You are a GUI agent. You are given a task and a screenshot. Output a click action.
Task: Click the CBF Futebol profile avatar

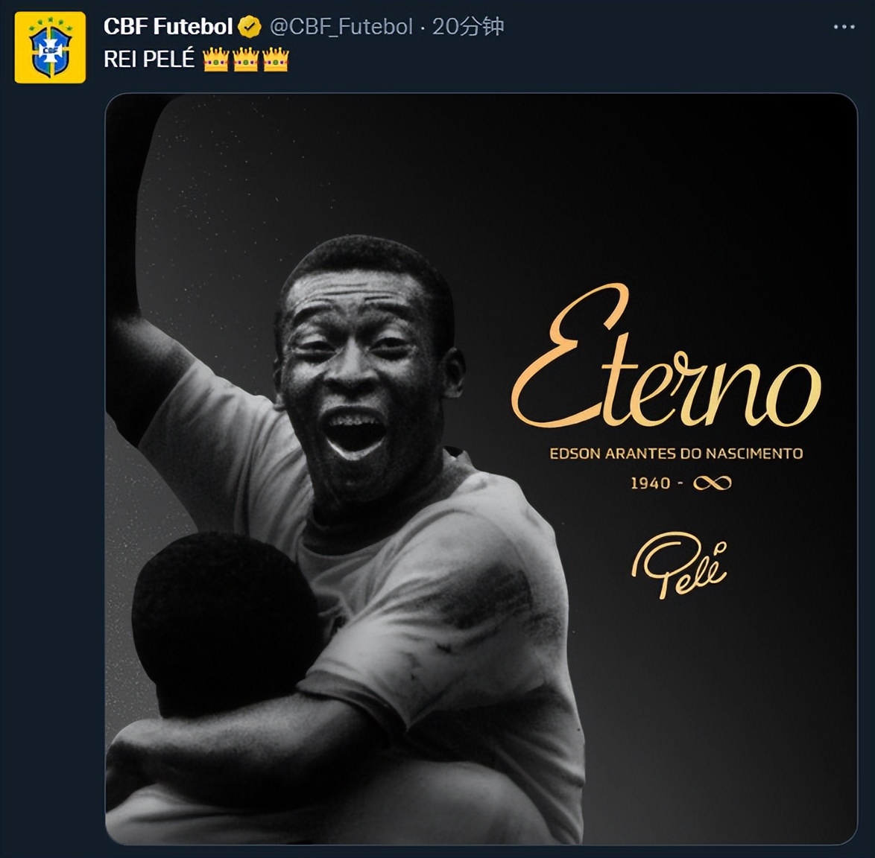click(50, 47)
